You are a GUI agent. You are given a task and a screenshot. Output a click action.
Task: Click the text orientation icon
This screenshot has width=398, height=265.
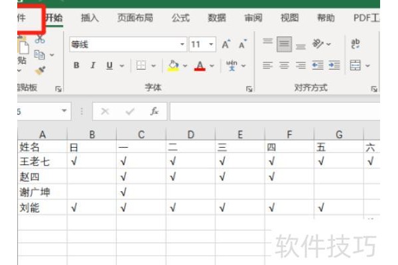[x=318, y=44]
